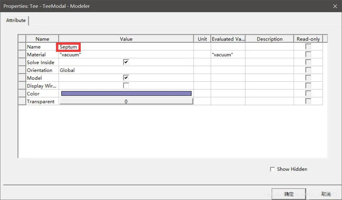Toggle the Solve Inside checkbox
This screenshot has height=200, width=342.
[x=126, y=62]
